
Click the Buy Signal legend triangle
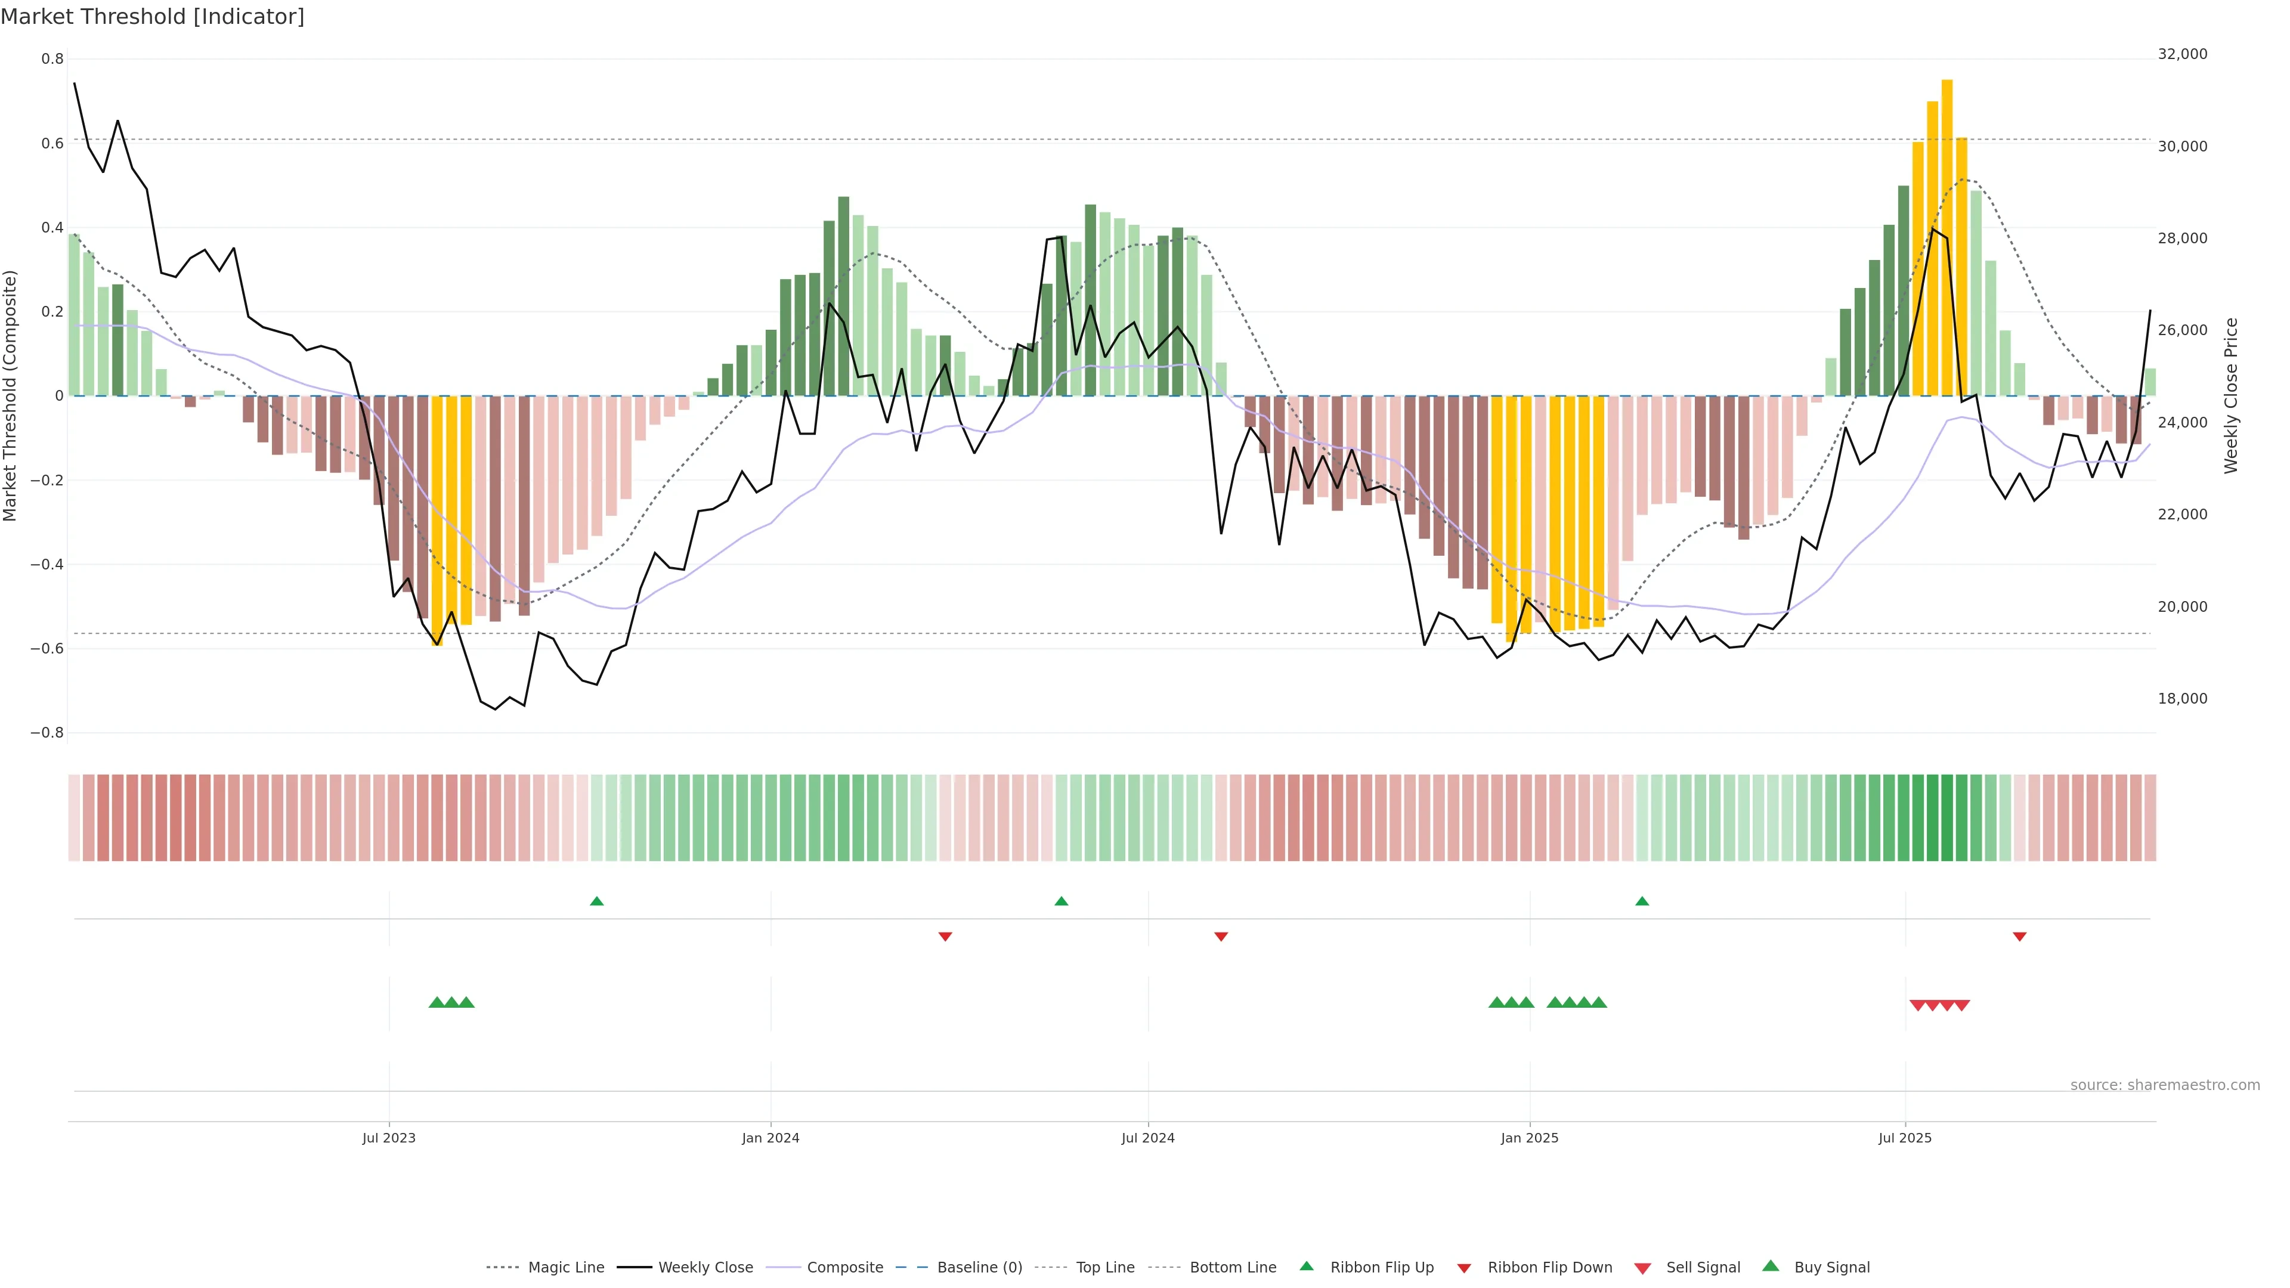click(1771, 1266)
